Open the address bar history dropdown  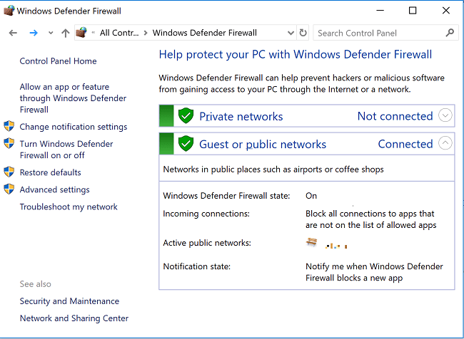290,33
